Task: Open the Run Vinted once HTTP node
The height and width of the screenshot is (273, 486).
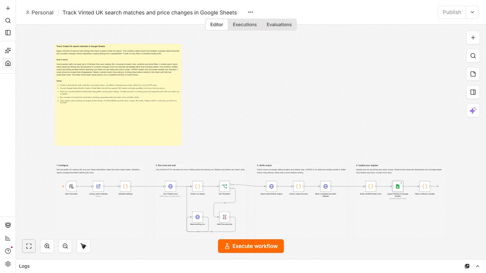Action: 170,186
